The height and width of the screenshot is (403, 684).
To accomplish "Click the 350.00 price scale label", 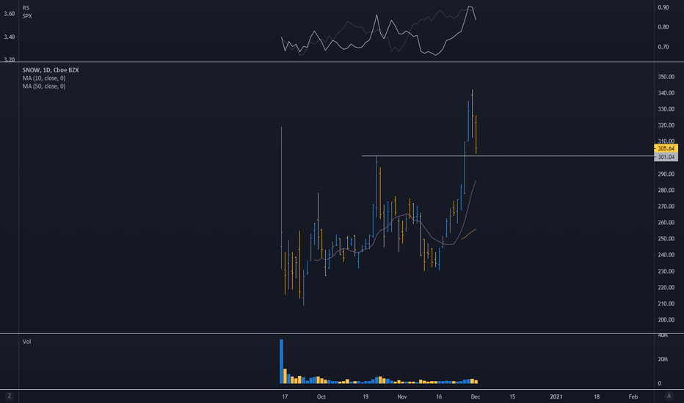I will click(x=666, y=77).
